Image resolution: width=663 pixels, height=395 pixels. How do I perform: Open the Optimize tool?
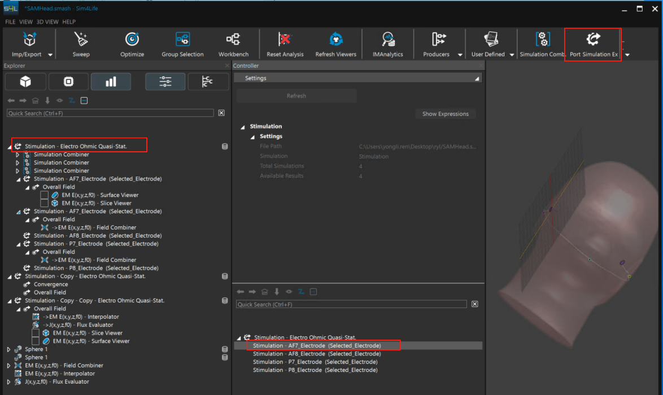point(132,39)
